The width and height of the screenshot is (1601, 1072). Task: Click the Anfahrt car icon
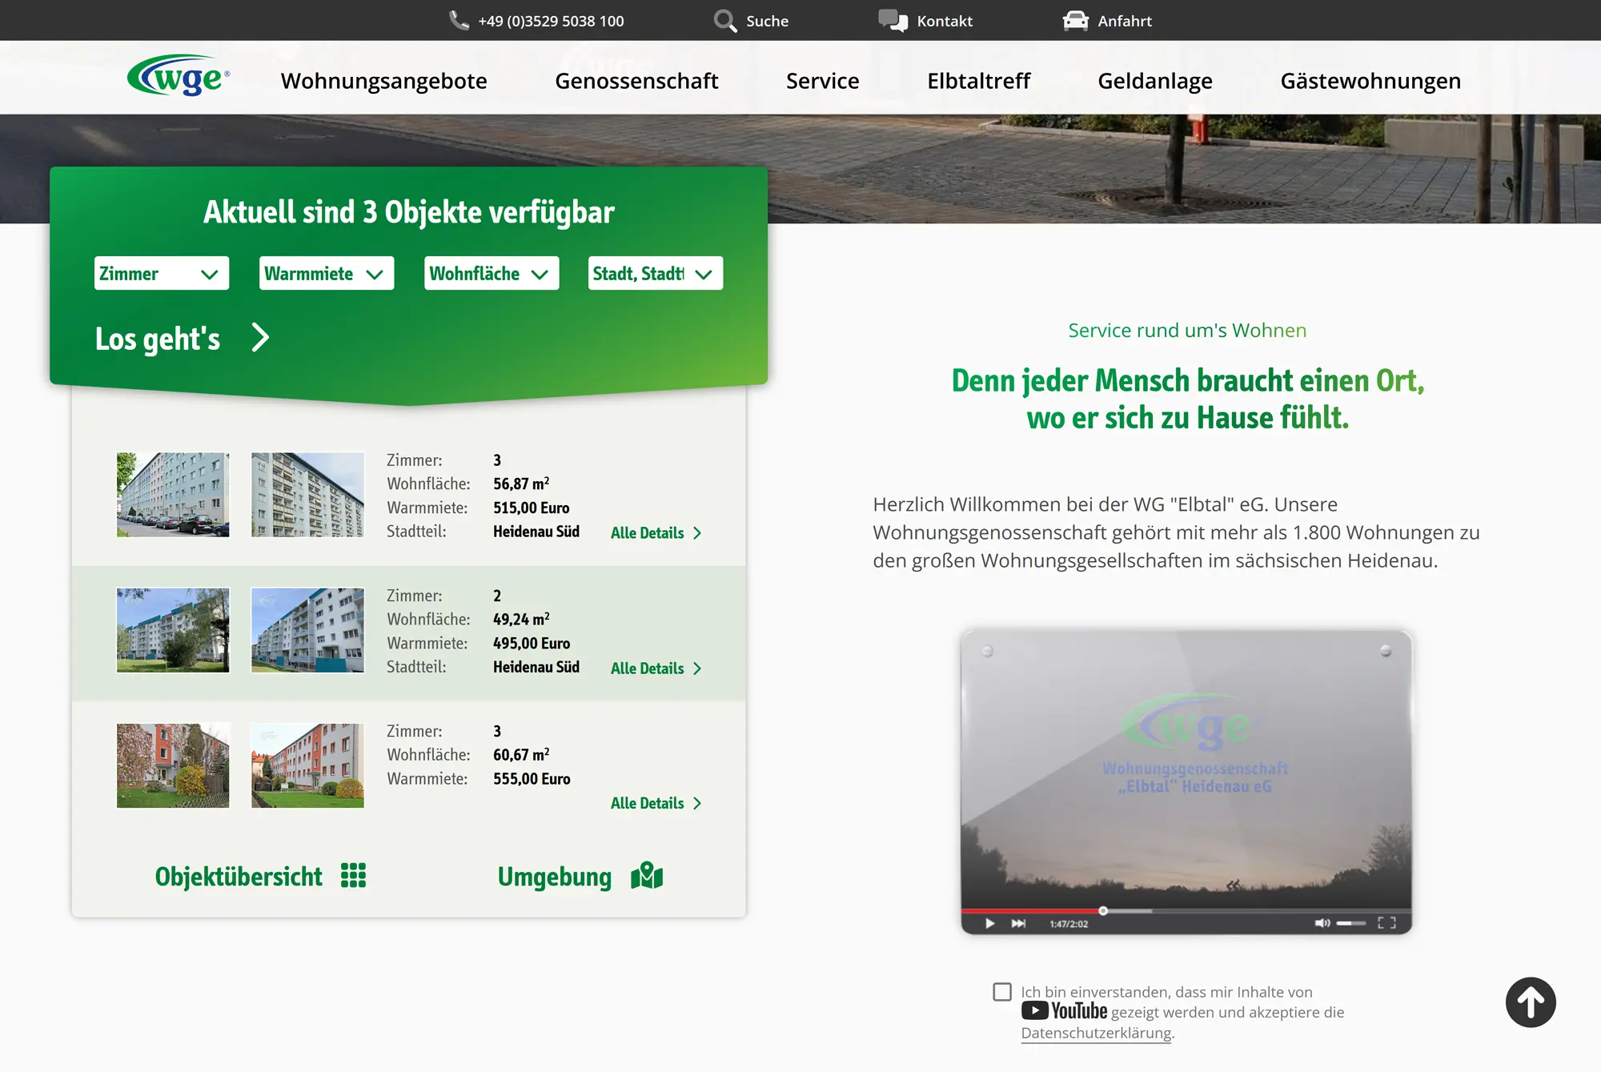click(1075, 21)
